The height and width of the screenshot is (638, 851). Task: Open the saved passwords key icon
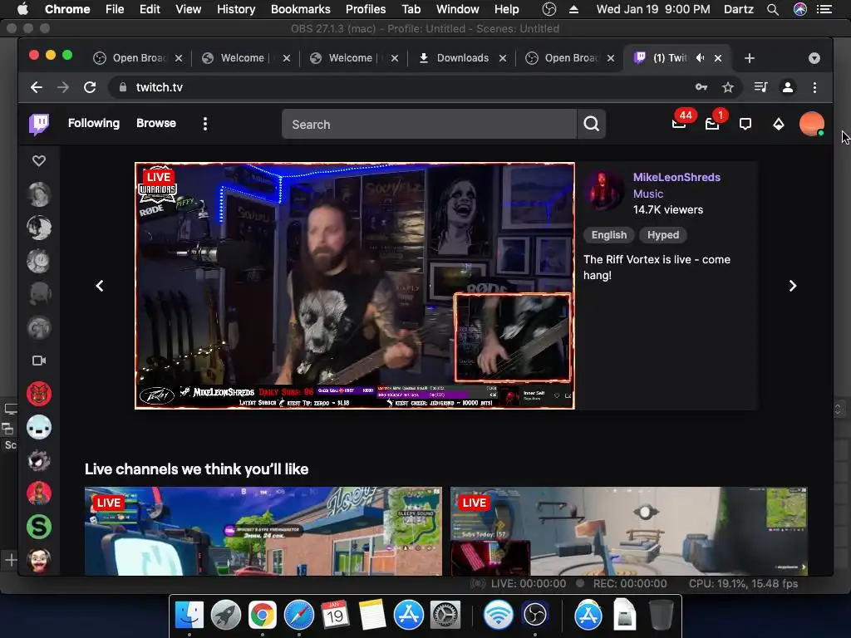pyautogui.click(x=701, y=87)
